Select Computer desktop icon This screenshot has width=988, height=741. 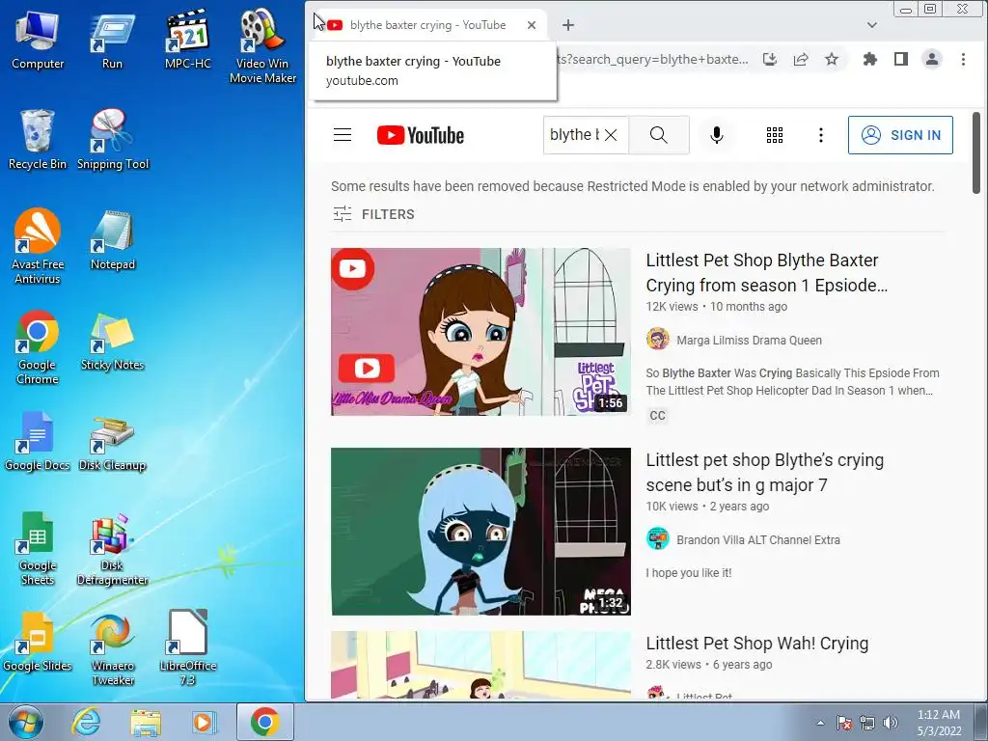coord(38,40)
